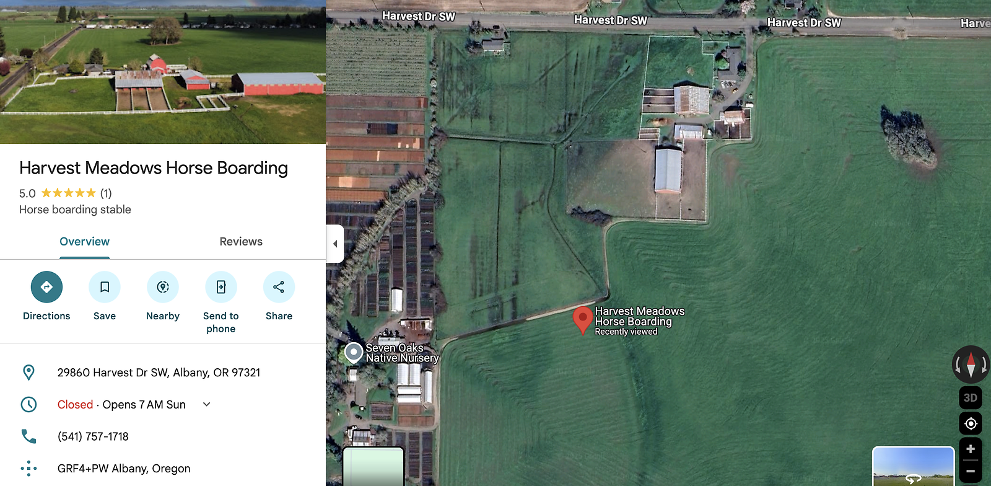Toggle the 3D map view
The height and width of the screenshot is (486, 991).
(971, 397)
